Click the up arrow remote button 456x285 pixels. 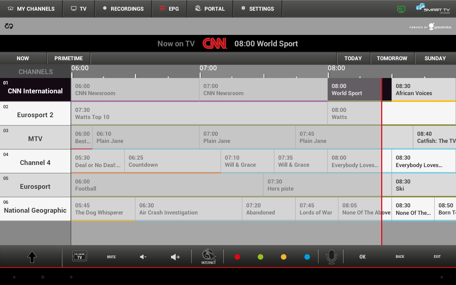tap(32, 257)
